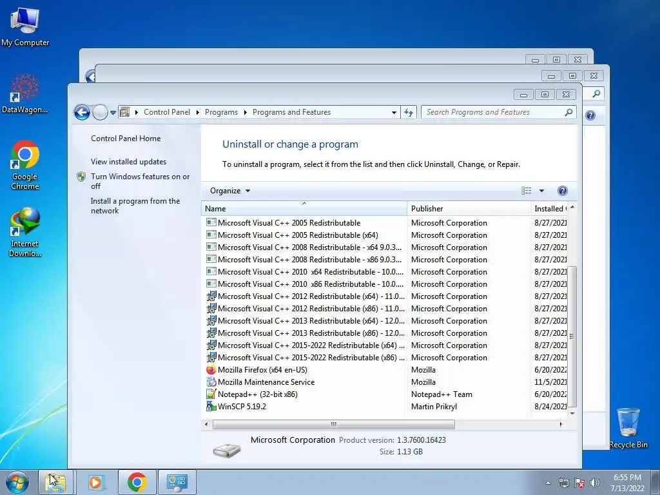
Task: Open My Computer desktop icon
Action: [x=25, y=27]
